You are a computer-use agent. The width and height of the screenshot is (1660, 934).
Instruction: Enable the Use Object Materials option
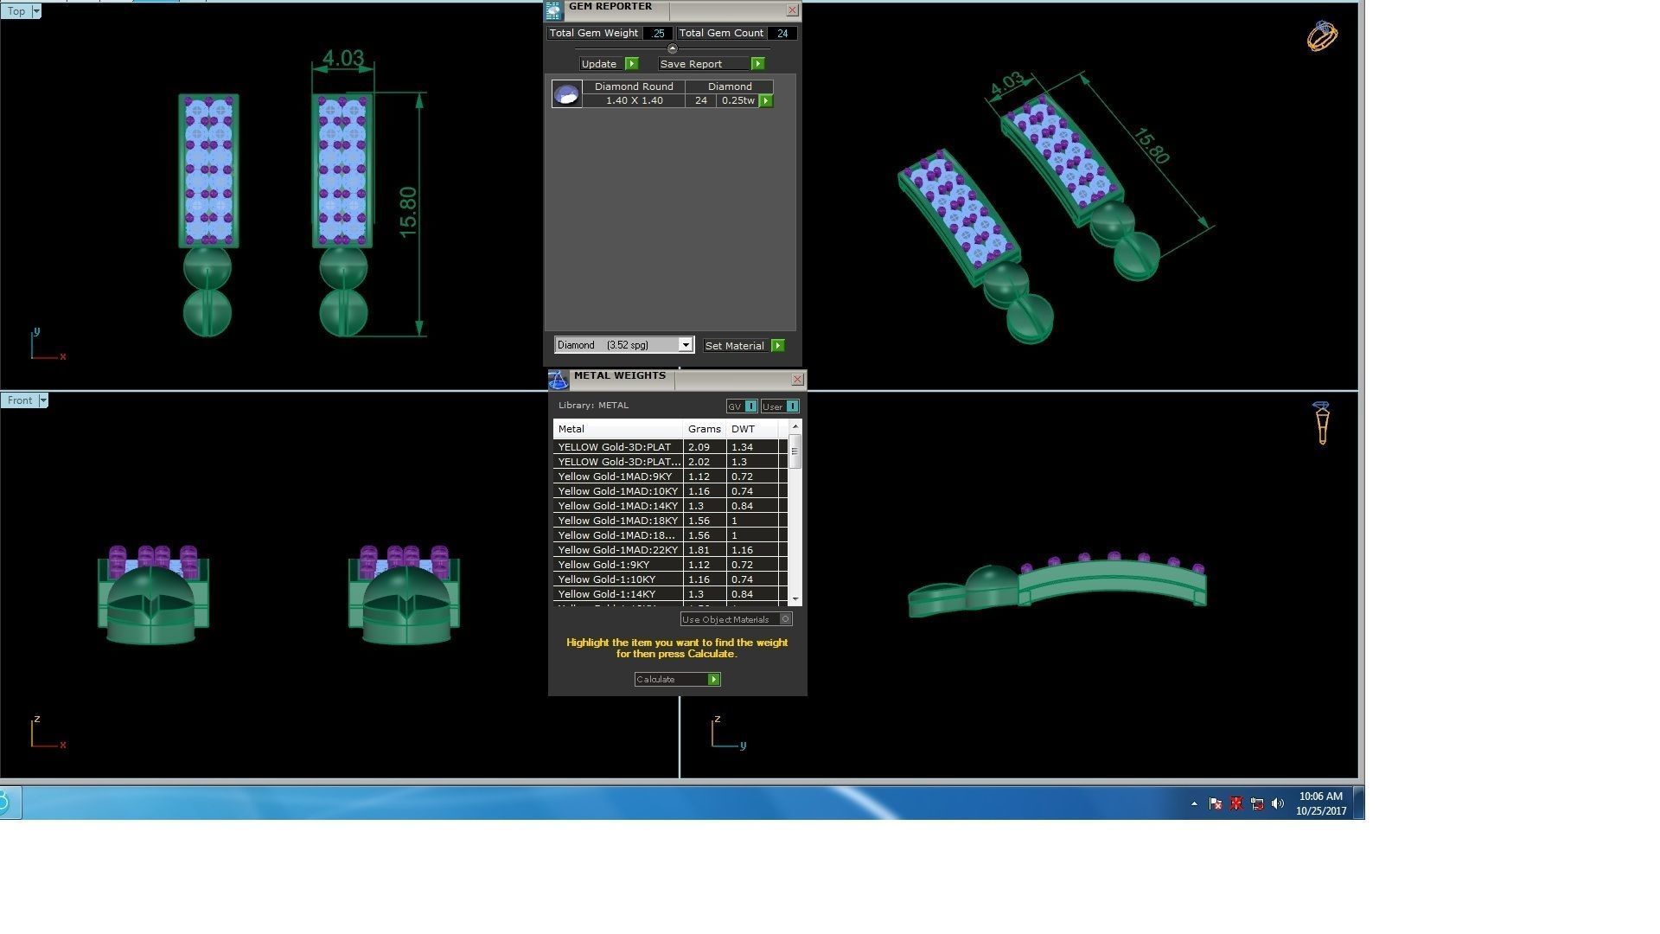(x=785, y=619)
